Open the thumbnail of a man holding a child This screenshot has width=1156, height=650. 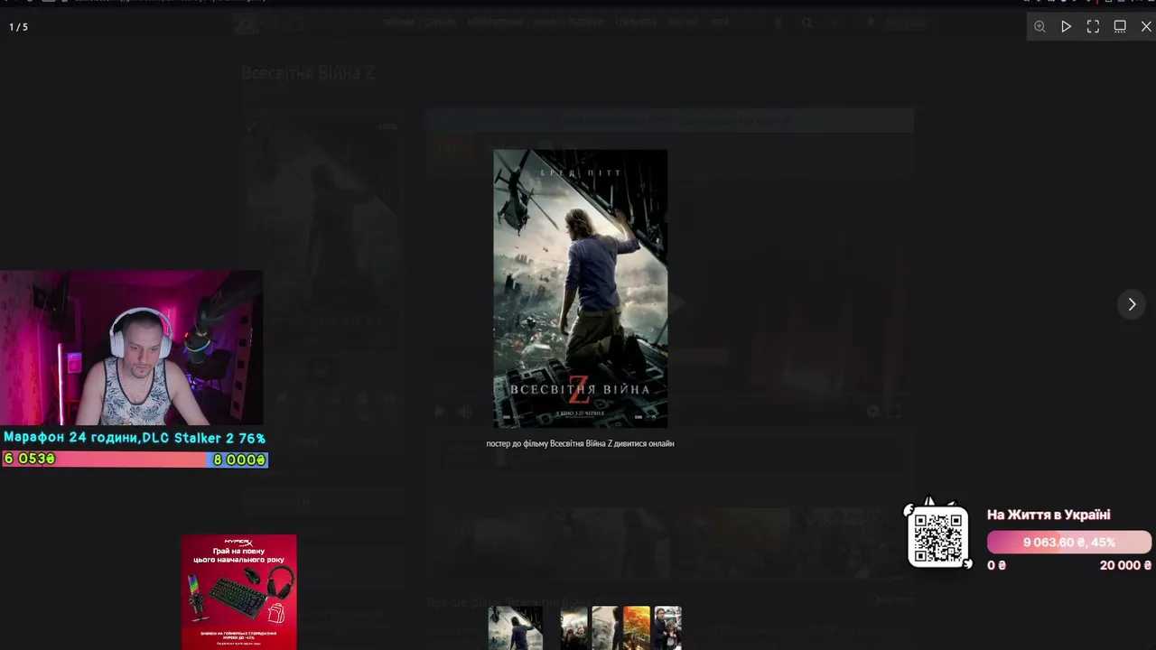(x=668, y=628)
